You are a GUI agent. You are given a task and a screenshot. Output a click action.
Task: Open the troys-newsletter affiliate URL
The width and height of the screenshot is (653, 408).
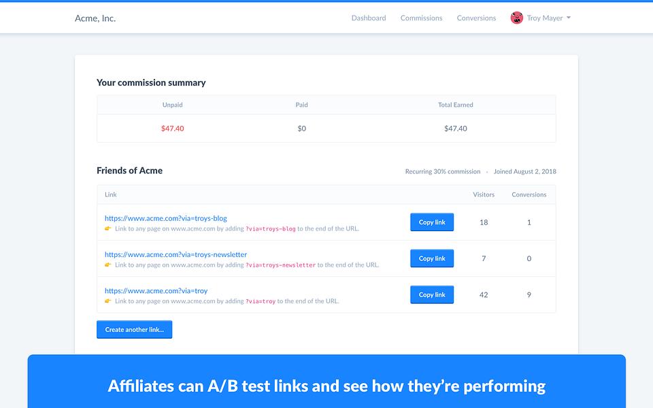tap(175, 254)
